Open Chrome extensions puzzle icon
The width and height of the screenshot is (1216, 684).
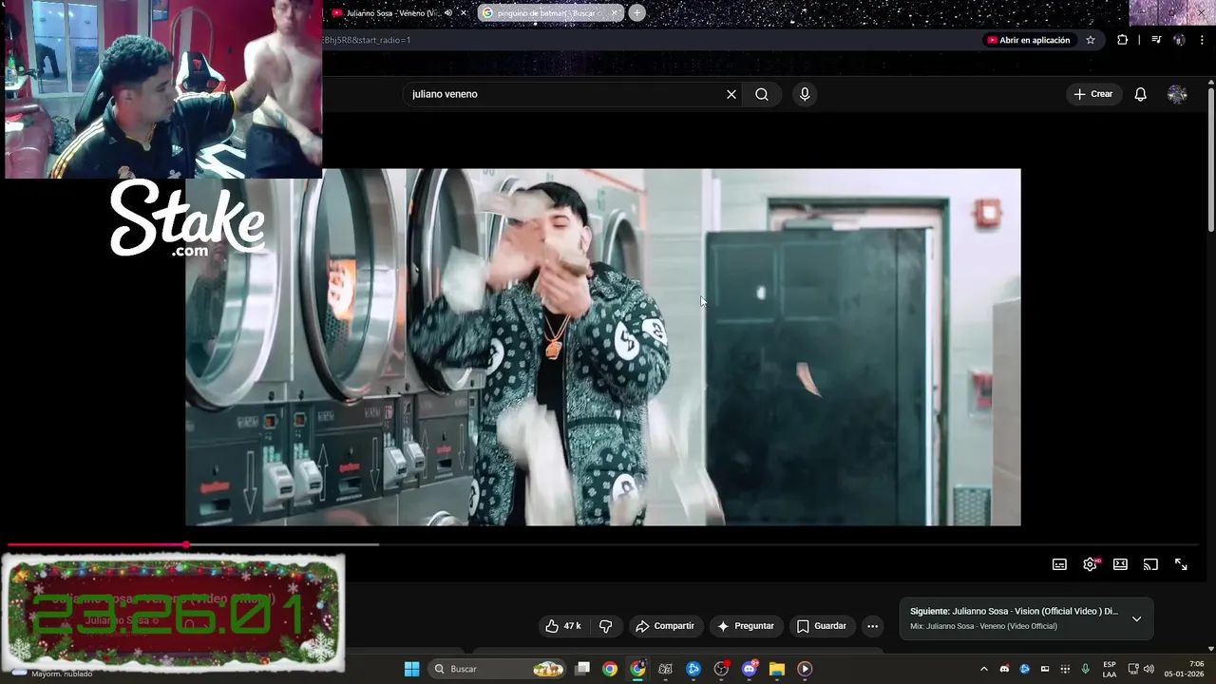click(1122, 40)
